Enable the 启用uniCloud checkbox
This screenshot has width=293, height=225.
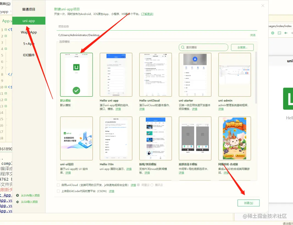pos(58,185)
